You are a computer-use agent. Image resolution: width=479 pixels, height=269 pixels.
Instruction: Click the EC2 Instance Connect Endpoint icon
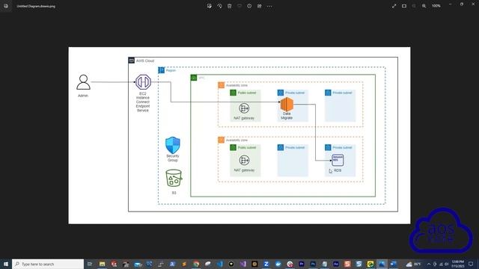(143, 81)
